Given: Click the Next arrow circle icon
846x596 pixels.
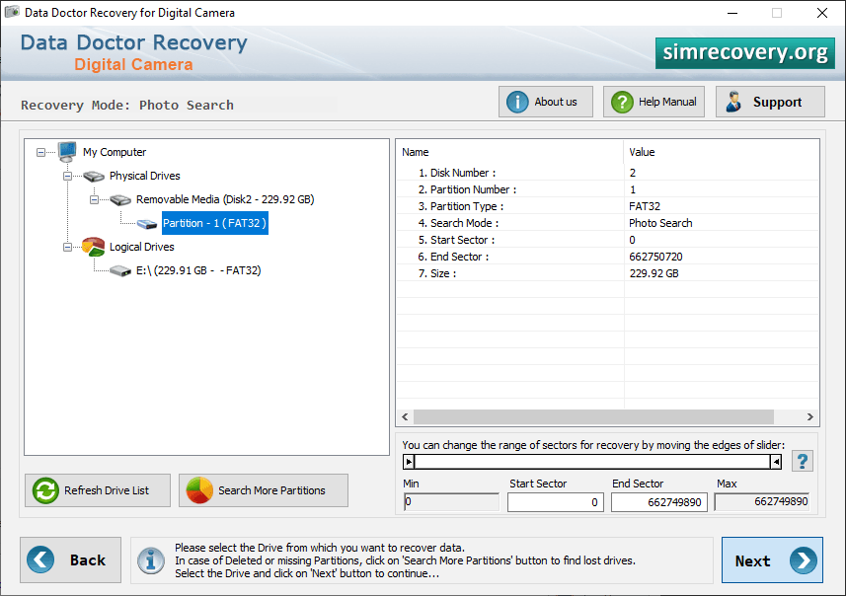Looking at the screenshot, I should coord(804,560).
